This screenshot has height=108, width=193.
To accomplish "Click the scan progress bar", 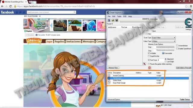I will point(152,21).
